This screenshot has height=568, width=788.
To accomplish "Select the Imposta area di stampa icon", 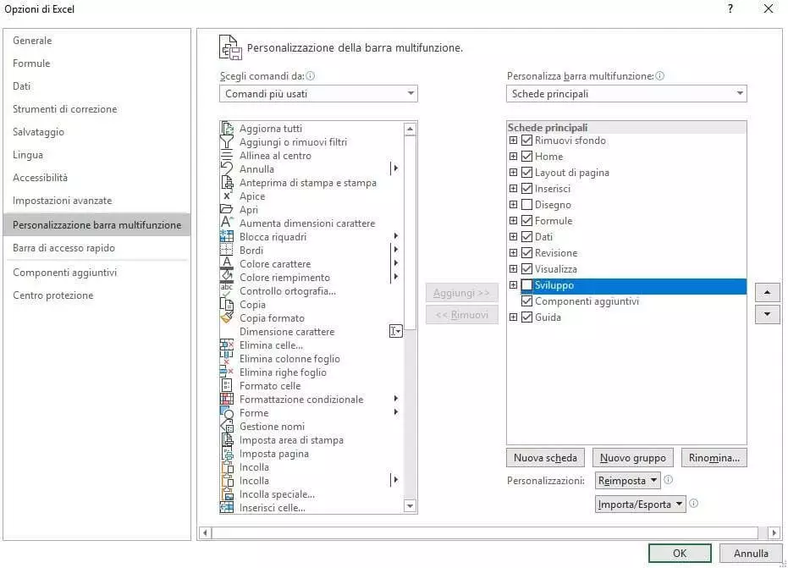I will 226,440.
